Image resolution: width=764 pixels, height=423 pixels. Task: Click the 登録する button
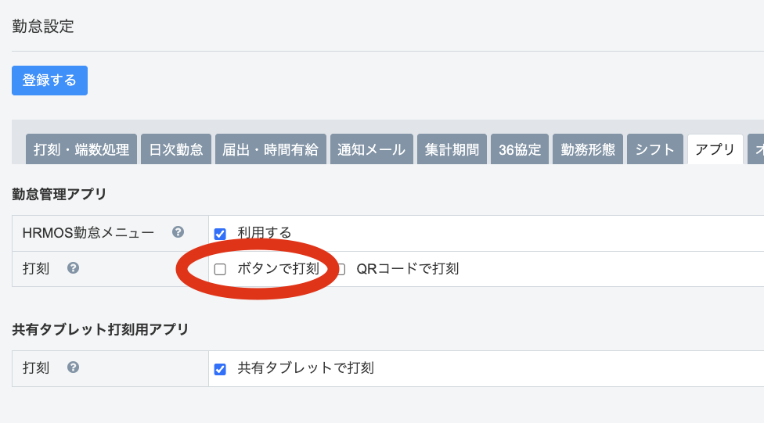click(49, 81)
